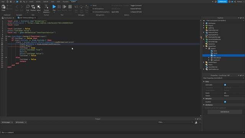Collapse the Katana tool node
This screenshot has height=138, width=245.
click(206, 49)
